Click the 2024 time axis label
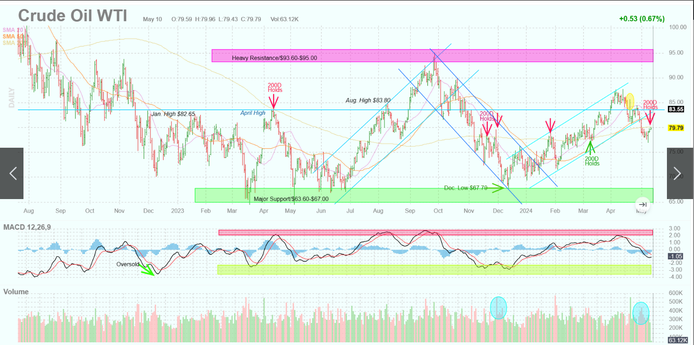This screenshot has width=694, height=345. (526, 211)
